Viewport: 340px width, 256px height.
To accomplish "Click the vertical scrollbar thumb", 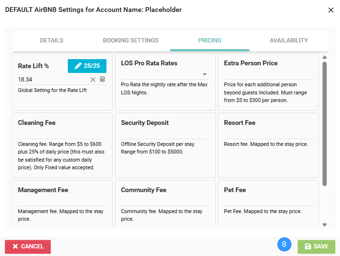I will [325, 123].
